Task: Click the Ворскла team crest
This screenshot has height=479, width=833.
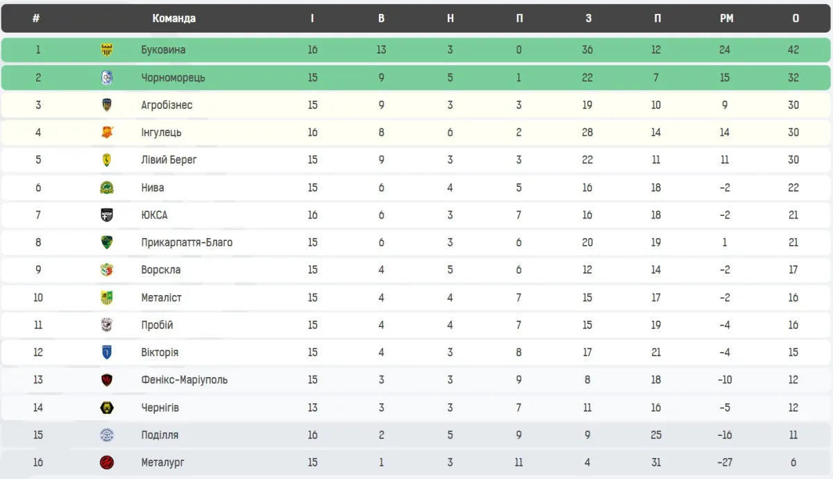Action: point(107,270)
